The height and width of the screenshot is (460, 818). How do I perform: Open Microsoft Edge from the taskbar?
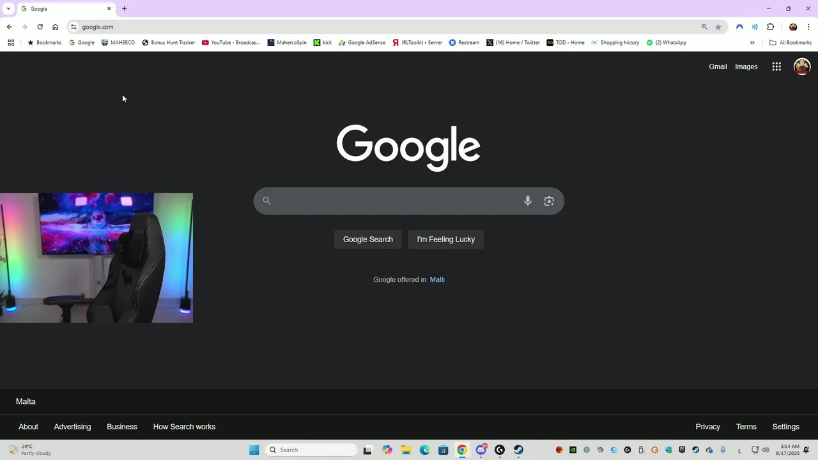(424, 450)
